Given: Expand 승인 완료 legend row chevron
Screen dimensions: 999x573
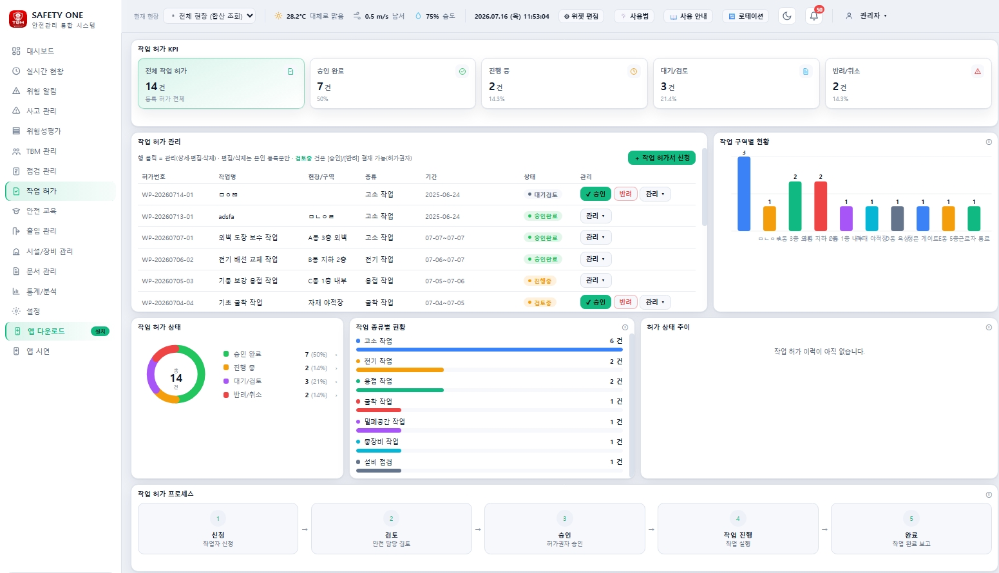Looking at the screenshot, I should [x=336, y=355].
